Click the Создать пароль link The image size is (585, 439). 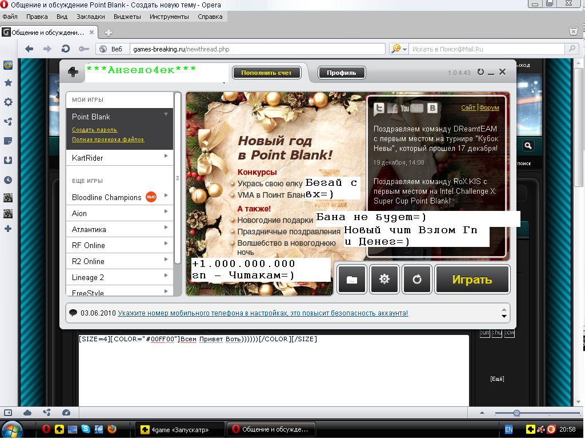[x=95, y=130]
